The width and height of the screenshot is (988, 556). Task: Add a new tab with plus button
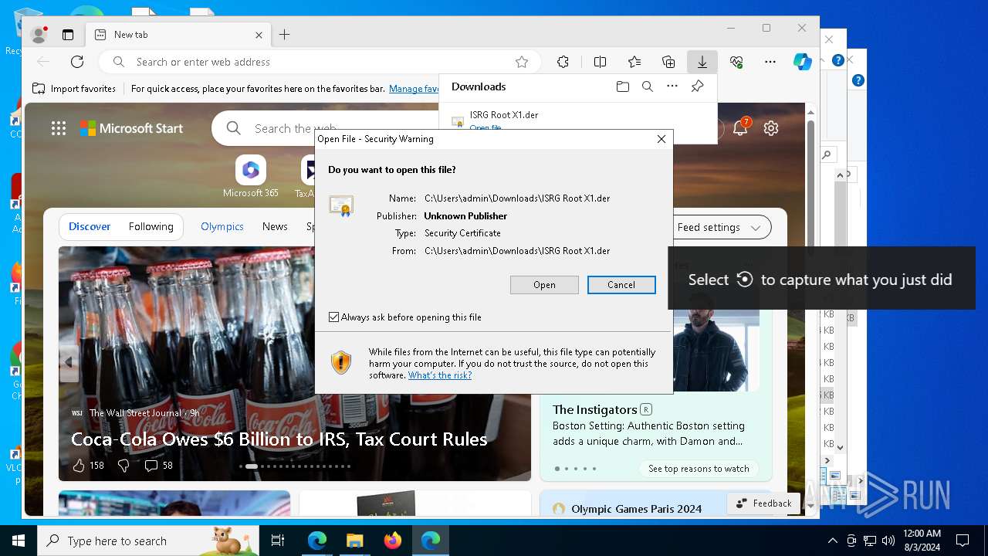(x=284, y=35)
